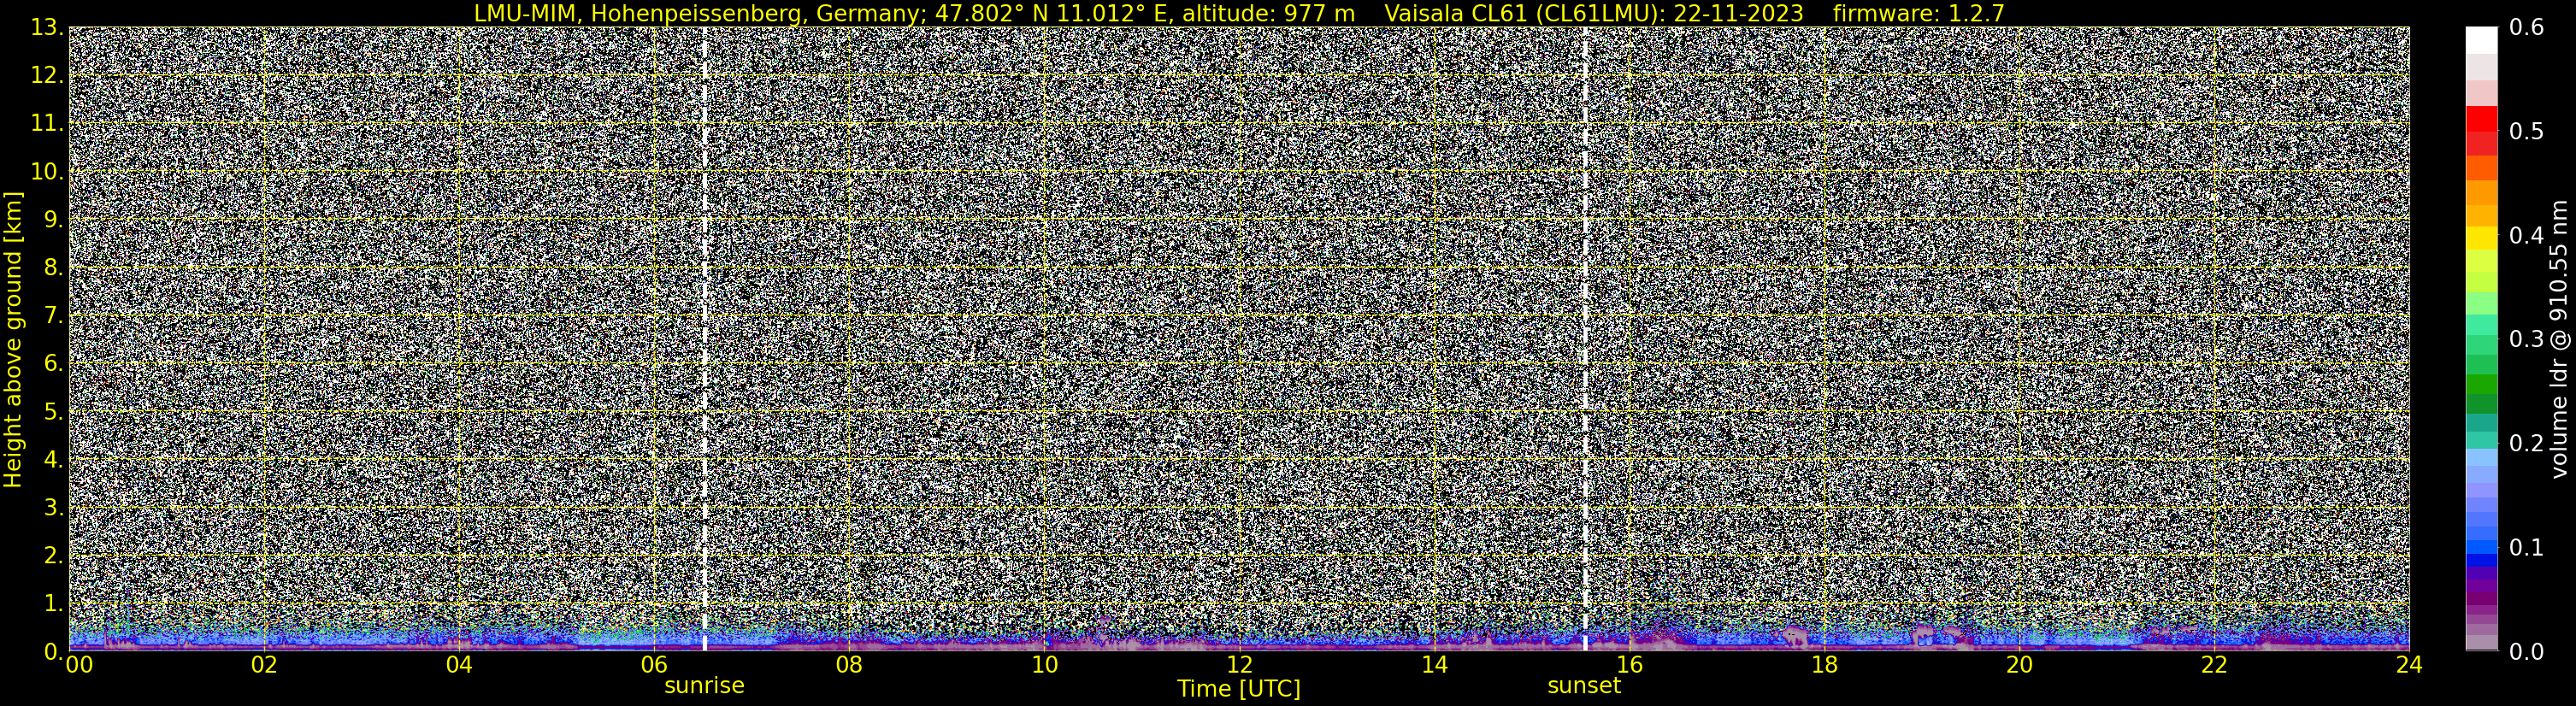Click the 'Height above ground [km]' axis label

click(13, 339)
